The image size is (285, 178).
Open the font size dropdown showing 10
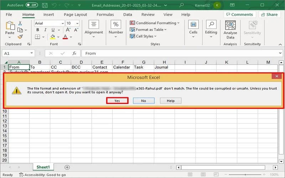(x=77, y=23)
